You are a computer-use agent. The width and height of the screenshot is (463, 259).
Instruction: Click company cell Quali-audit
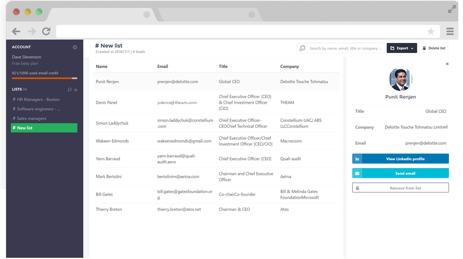click(290, 159)
